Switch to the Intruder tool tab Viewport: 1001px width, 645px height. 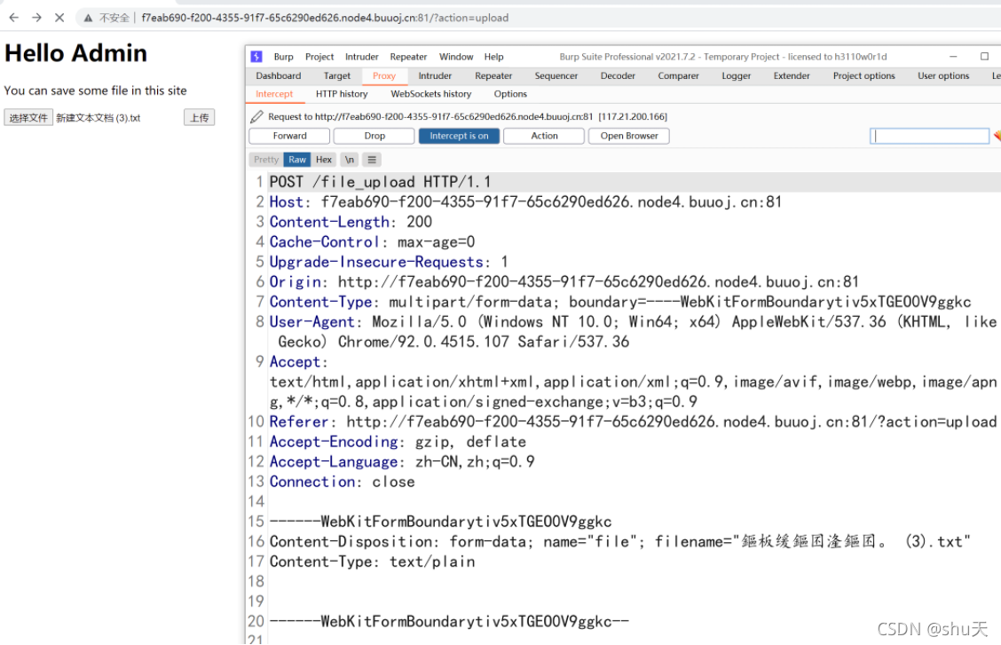435,76
